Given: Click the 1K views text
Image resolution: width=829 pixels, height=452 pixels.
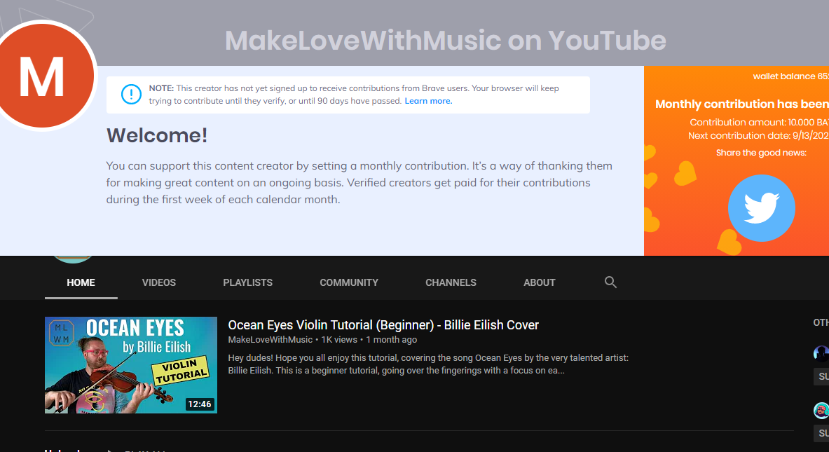Looking at the screenshot, I should pyautogui.click(x=339, y=339).
